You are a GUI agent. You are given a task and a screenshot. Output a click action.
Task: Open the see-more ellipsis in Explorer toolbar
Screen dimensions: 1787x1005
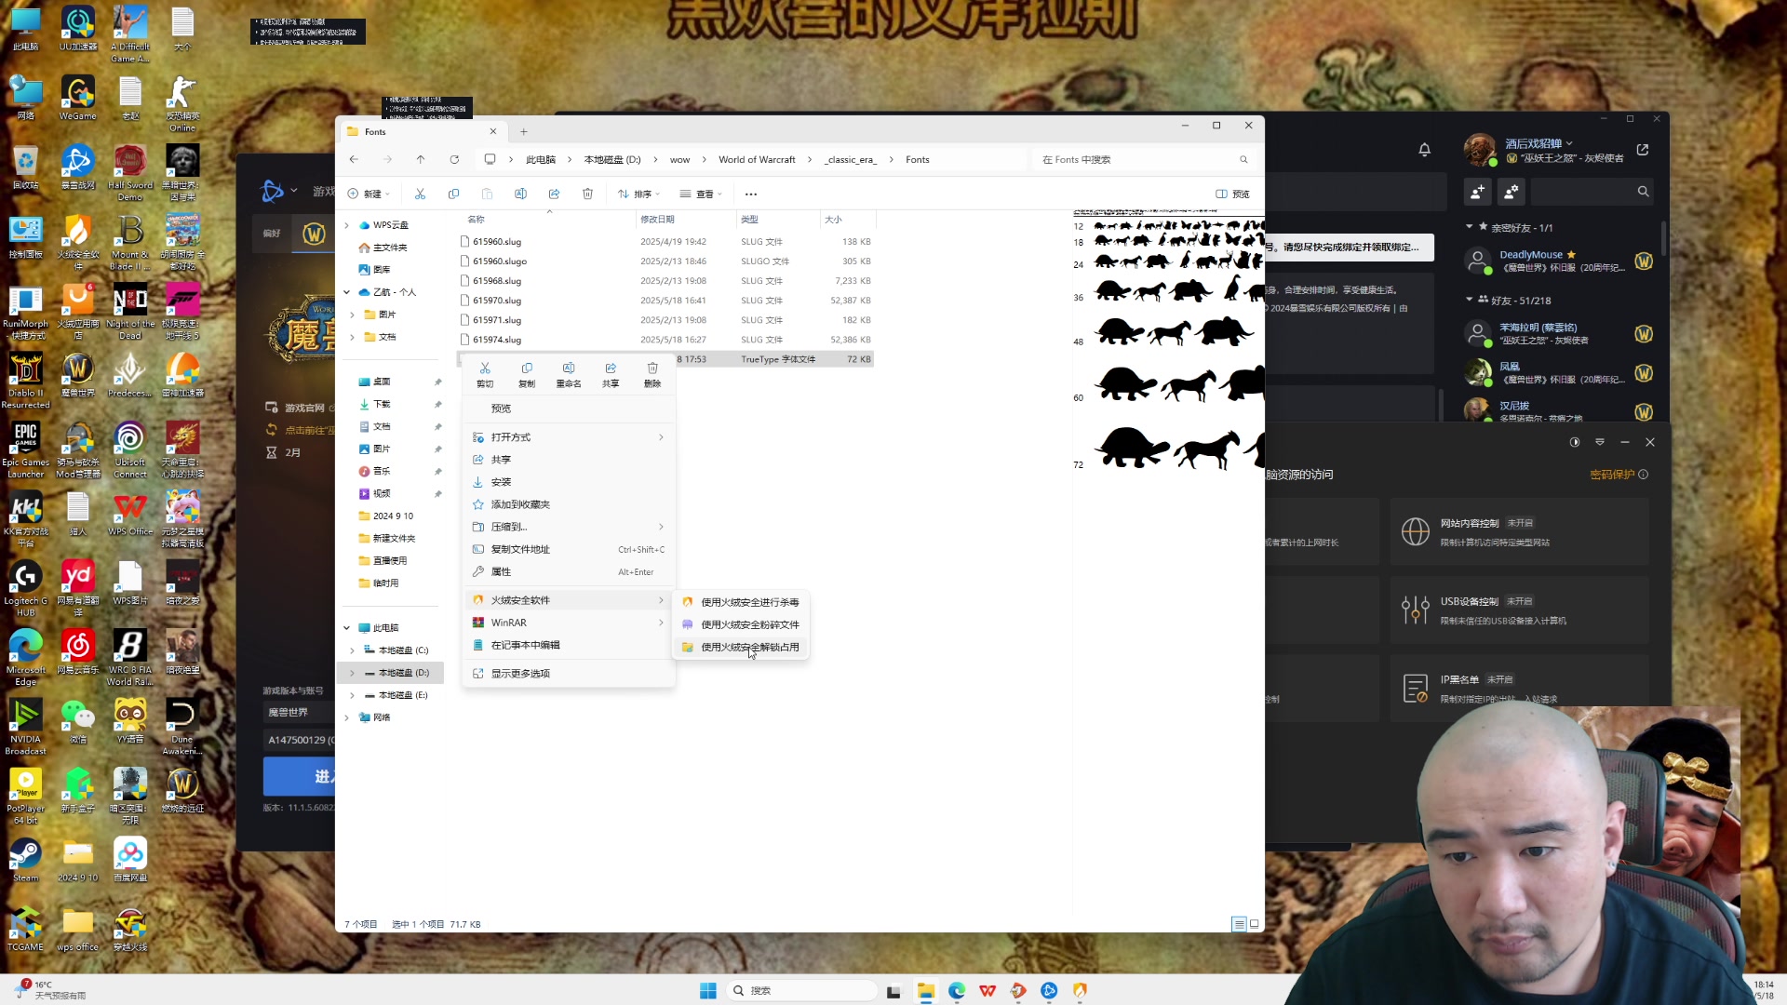click(751, 194)
